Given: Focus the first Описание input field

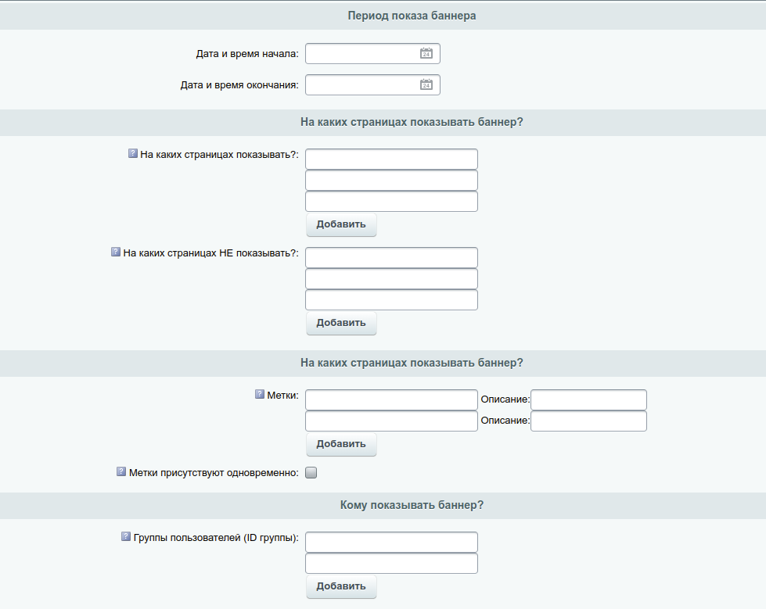Looking at the screenshot, I should (x=588, y=399).
